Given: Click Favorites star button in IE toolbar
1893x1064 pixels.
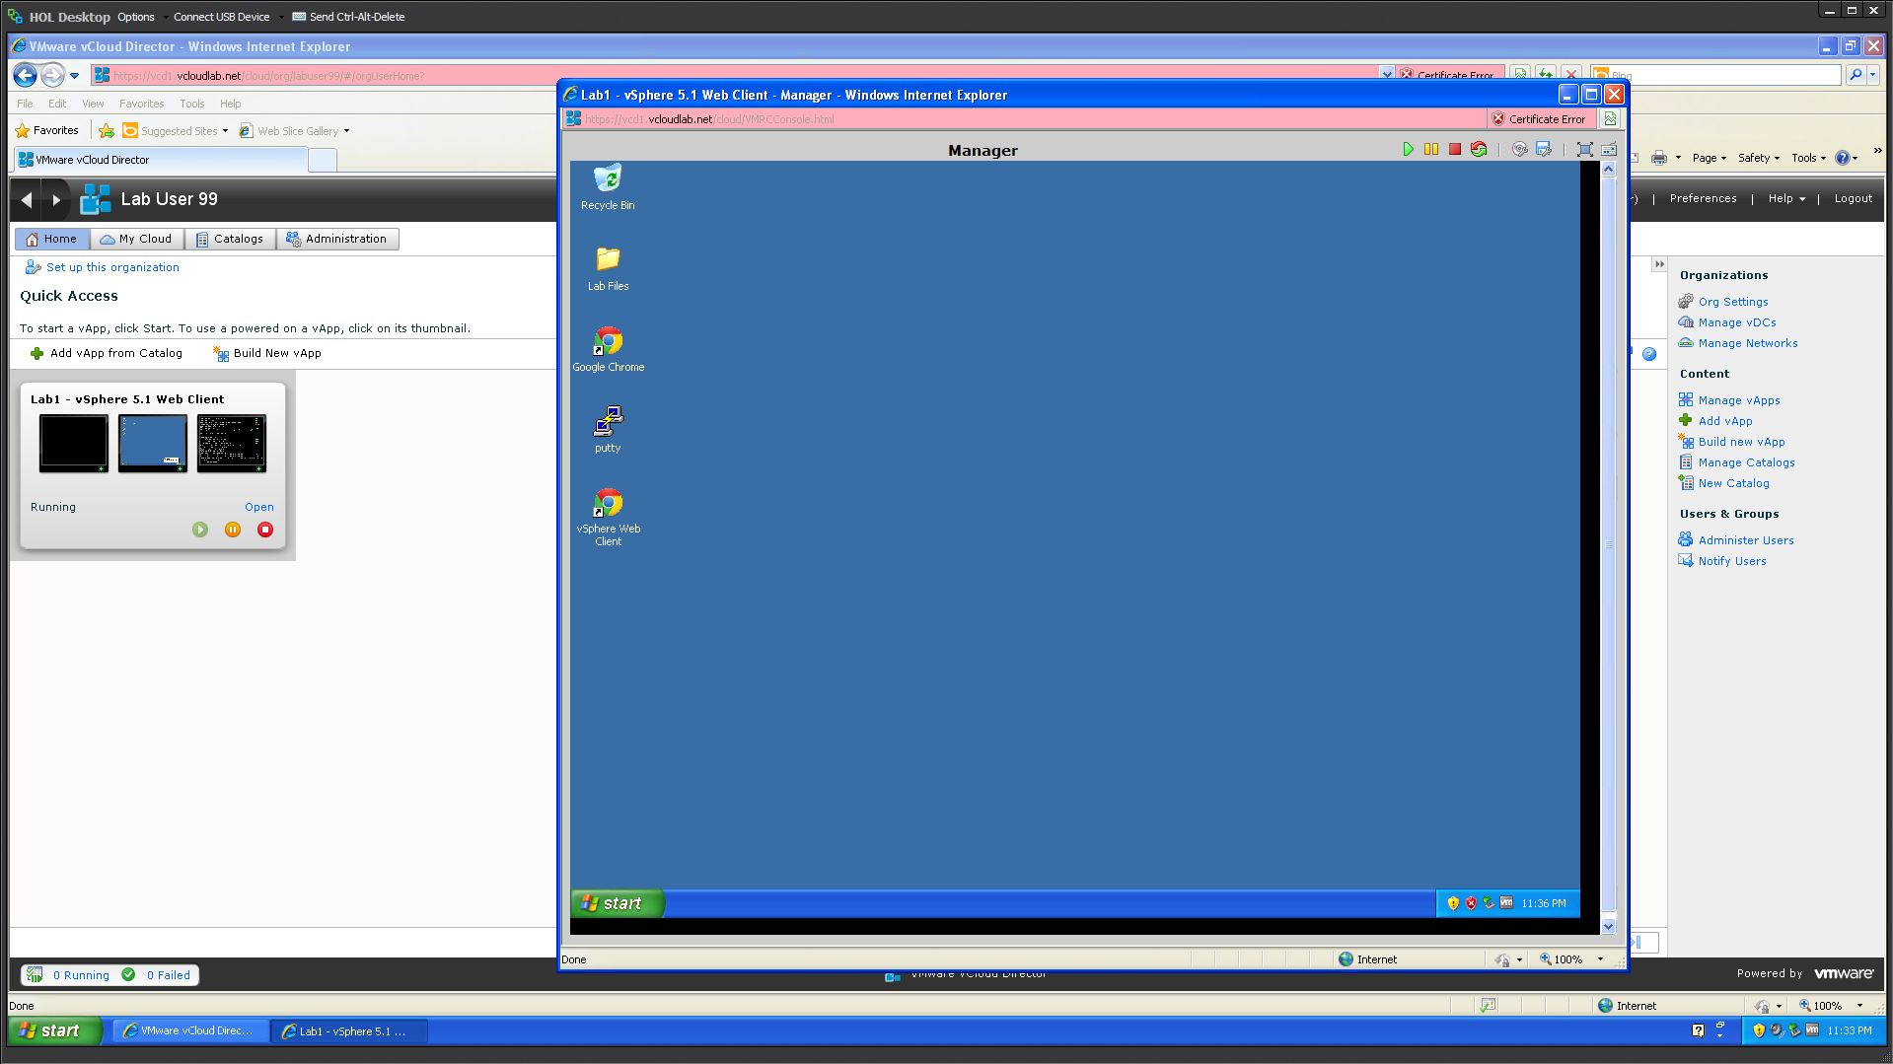Looking at the screenshot, I should coord(46,130).
